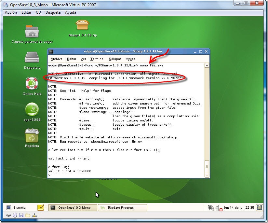Open the terminal's Ayuda menu
268x223 pixels.
(x=130, y=59)
